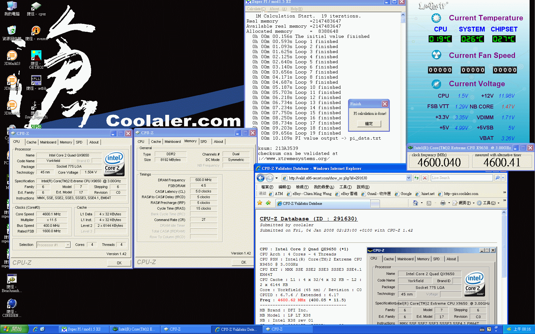Open My Computer desktop icon
The width and height of the screenshot is (535, 334).
pos(12,8)
